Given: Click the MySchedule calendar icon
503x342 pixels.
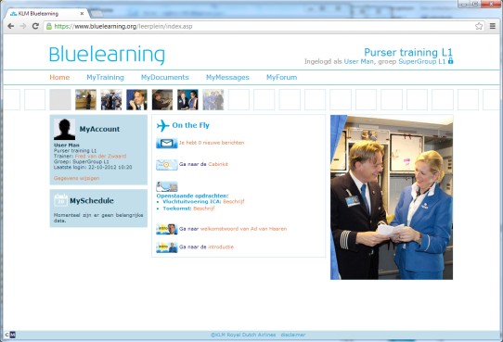Looking at the screenshot, I should pos(60,200).
